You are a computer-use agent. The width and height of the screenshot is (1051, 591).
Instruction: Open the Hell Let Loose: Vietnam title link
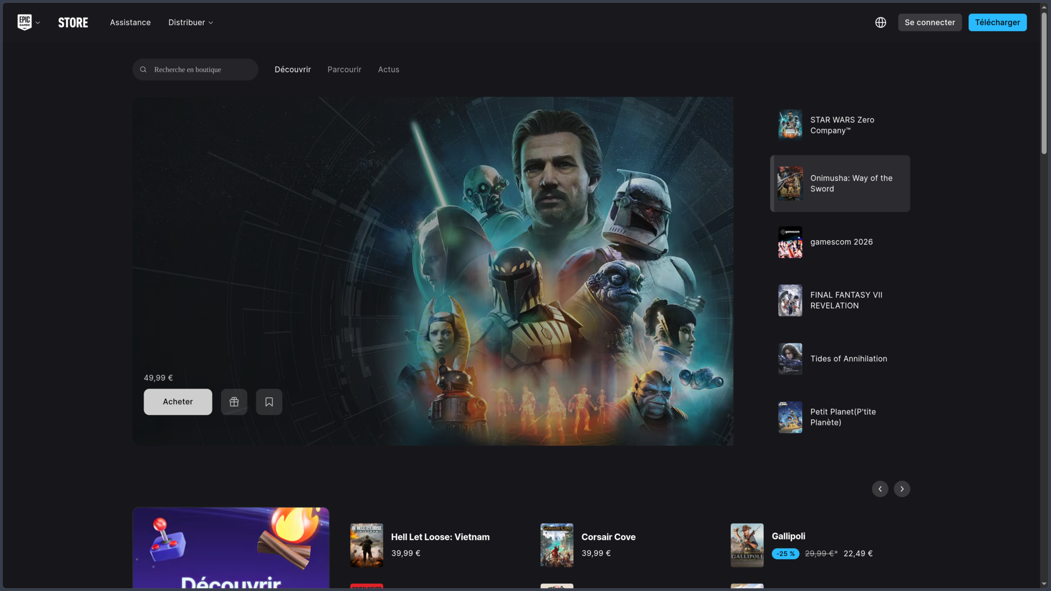tap(440, 537)
